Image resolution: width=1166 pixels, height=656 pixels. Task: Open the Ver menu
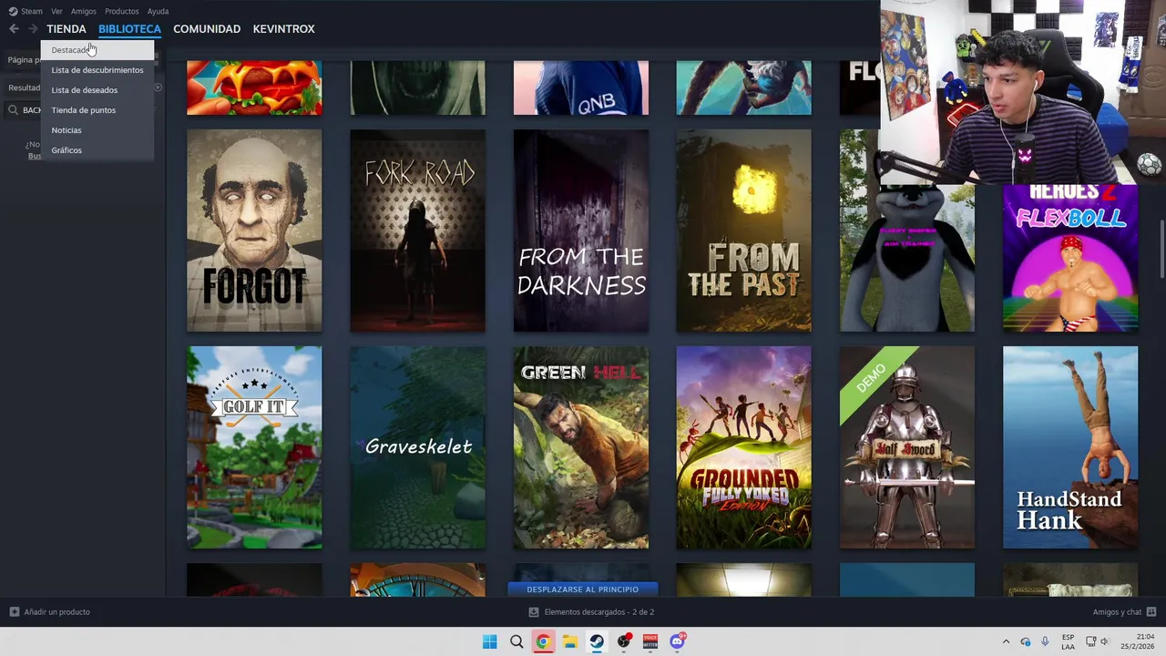tap(56, 11)
